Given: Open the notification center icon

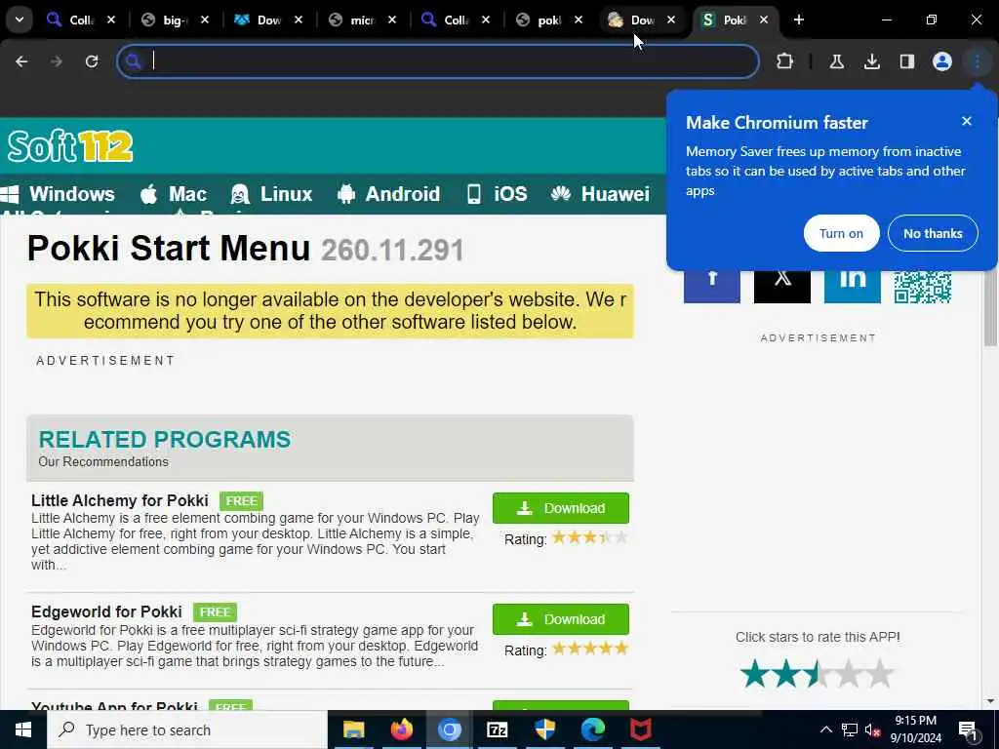Looking at the screenshot, I should 968,730.
